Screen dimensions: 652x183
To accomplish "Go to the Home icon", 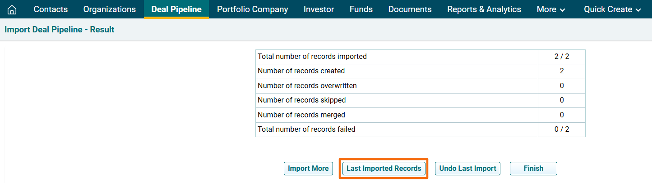I will pyautogui.click(x=12, y=9).
